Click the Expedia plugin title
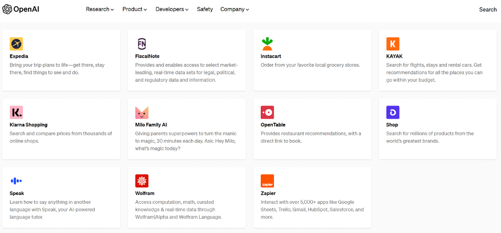This screenshot has height=233, width=501. tap(19, 57)
